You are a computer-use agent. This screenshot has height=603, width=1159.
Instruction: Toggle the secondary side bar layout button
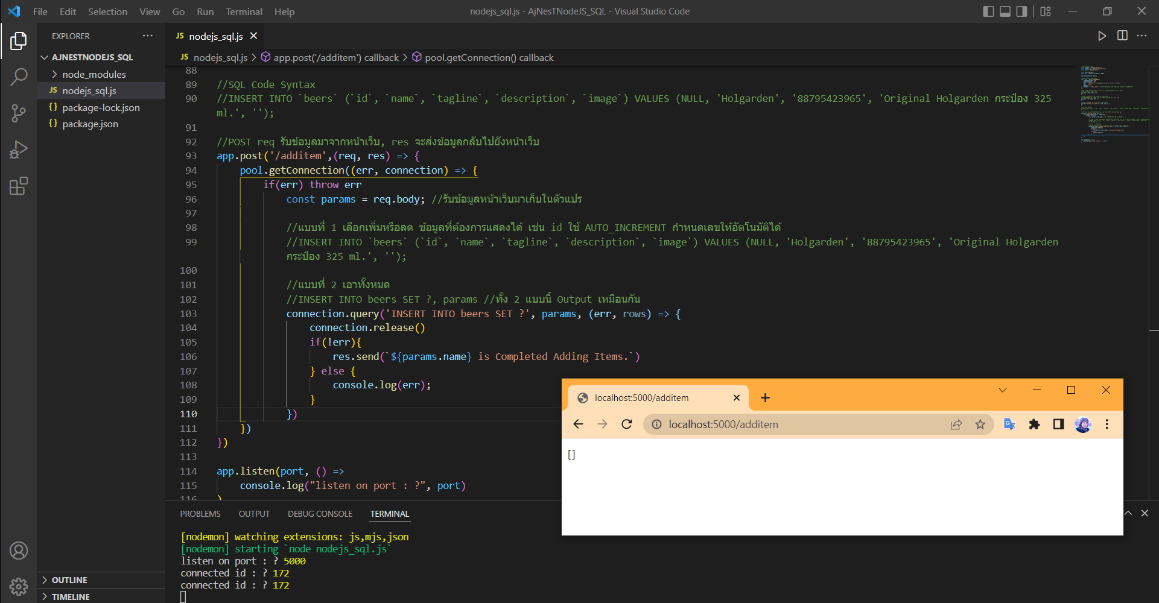1021,11
